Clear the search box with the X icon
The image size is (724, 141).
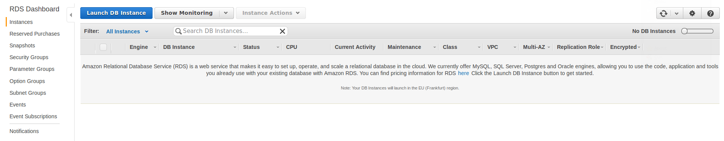point(282,31)
